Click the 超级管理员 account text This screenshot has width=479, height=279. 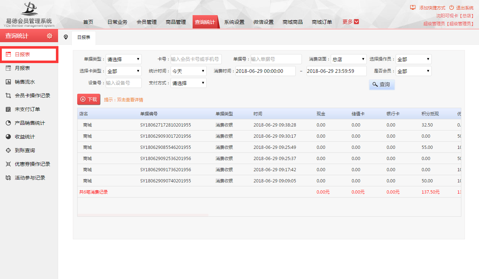coord(448,24)
